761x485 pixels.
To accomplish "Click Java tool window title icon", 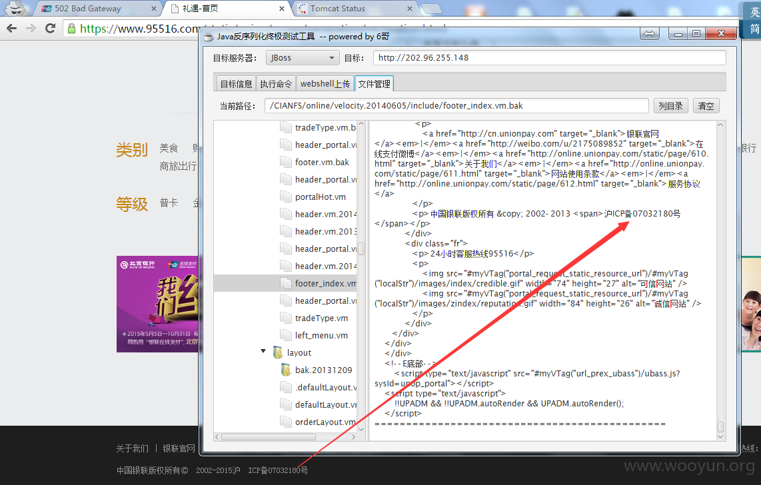I will (209, 37).
